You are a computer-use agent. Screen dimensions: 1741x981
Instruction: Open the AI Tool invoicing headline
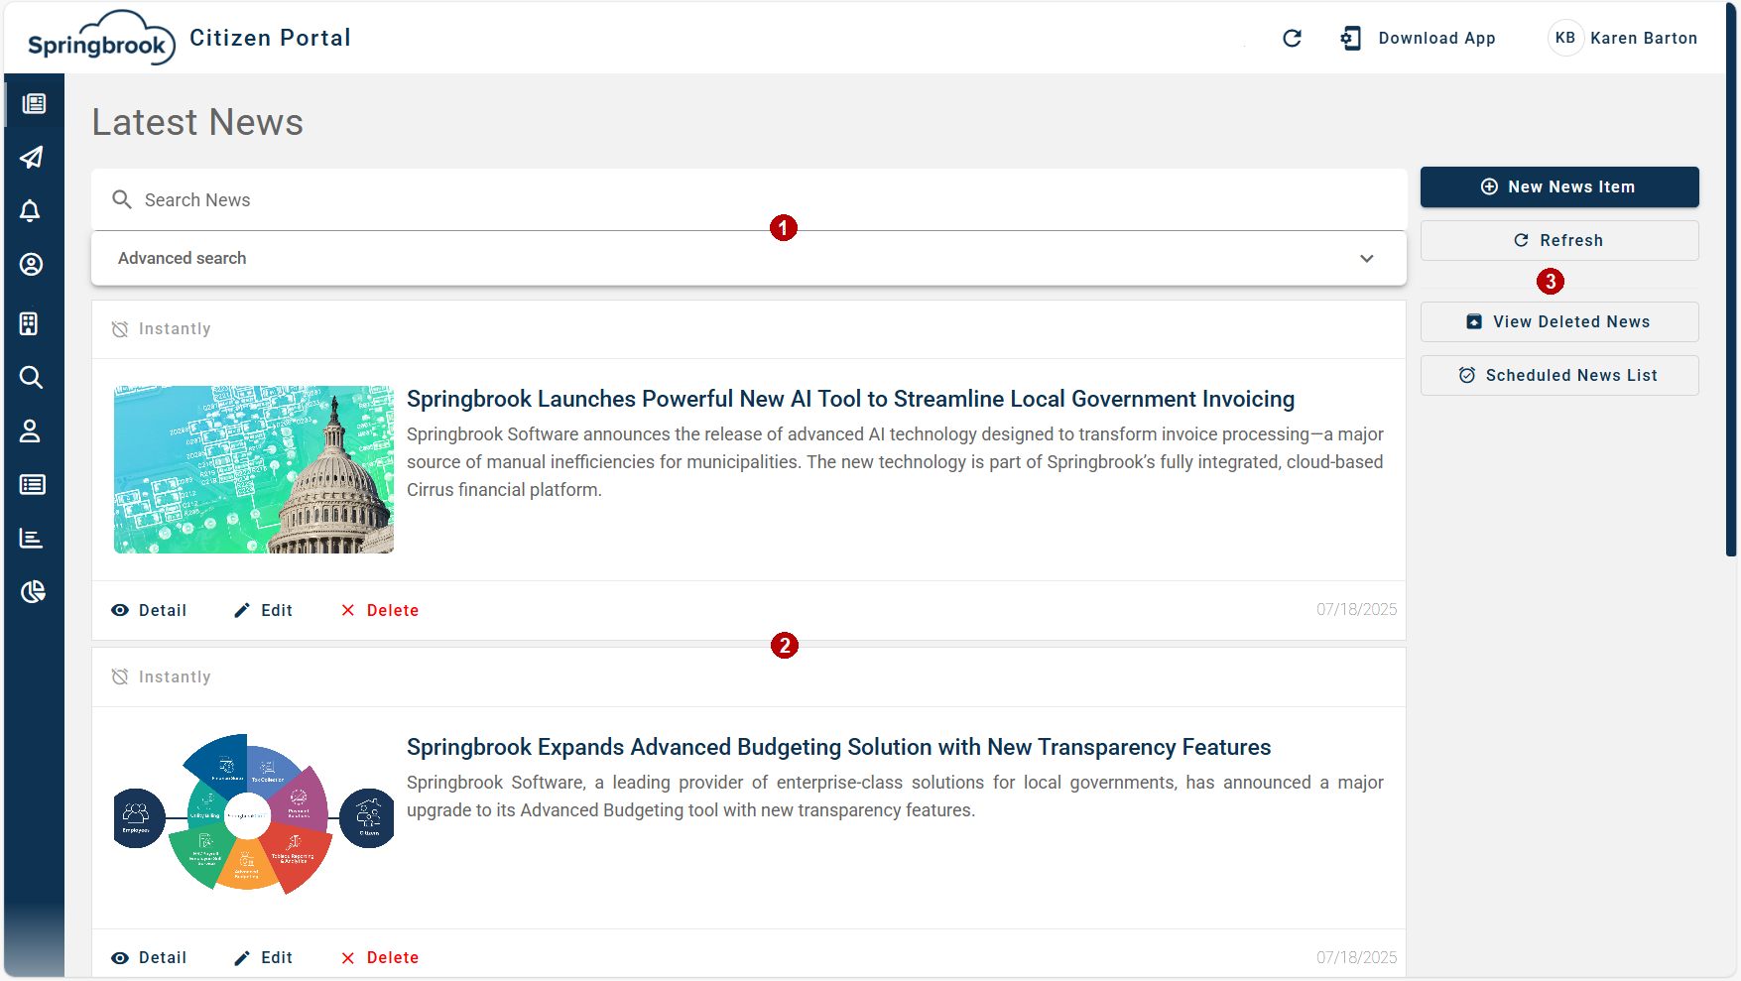(850, 399)
